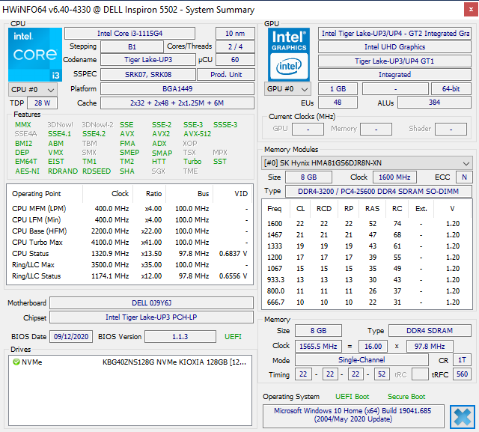
Task: Select the TDP 28 W value box
Action: [x=42, y=103]
